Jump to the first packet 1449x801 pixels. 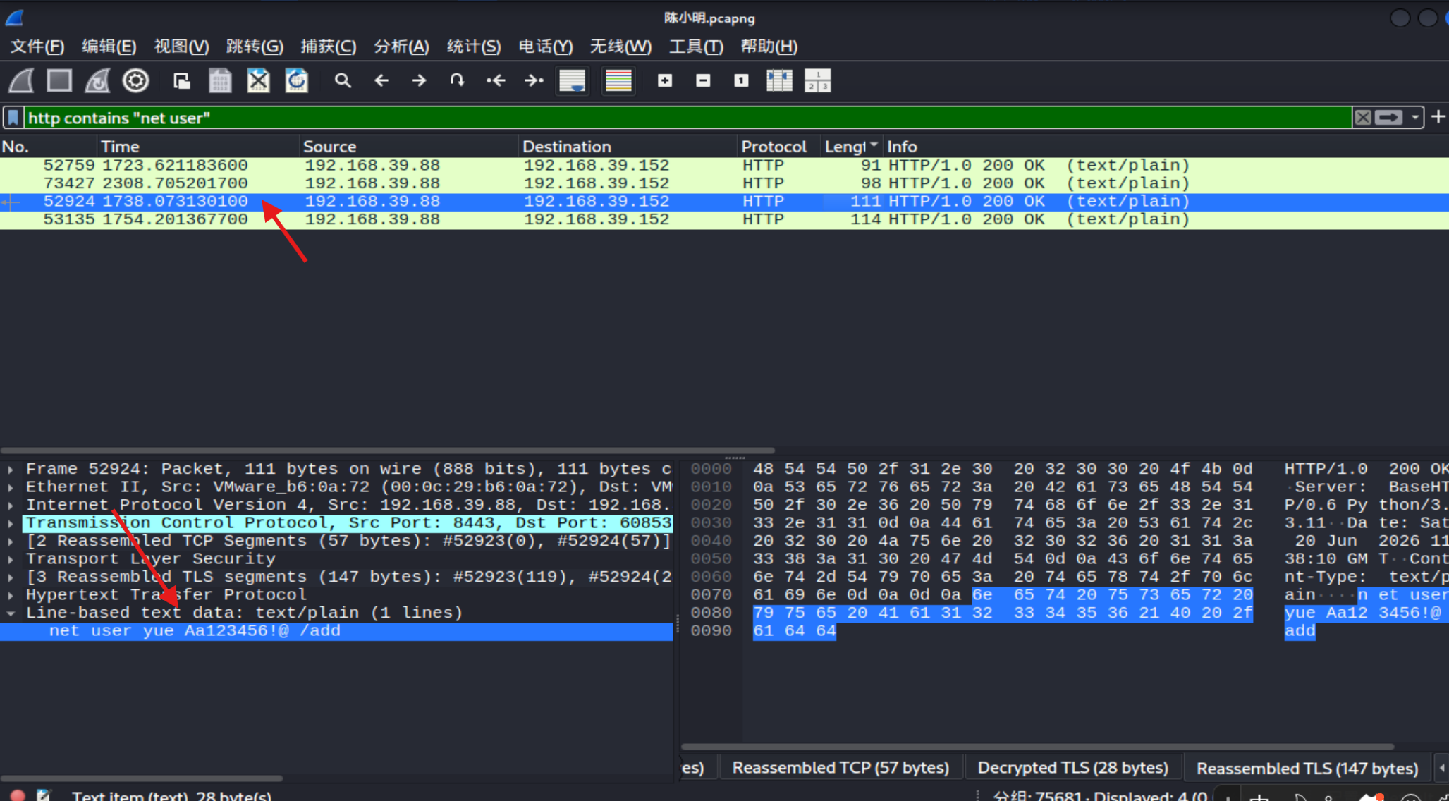(x=496, y=80)
